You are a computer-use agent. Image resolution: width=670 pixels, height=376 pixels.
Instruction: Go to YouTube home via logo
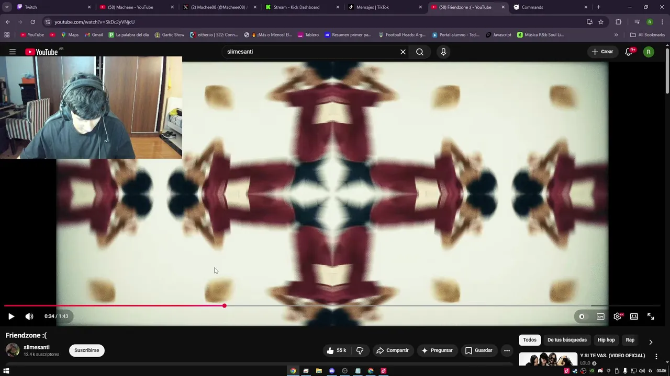point(41,52)
